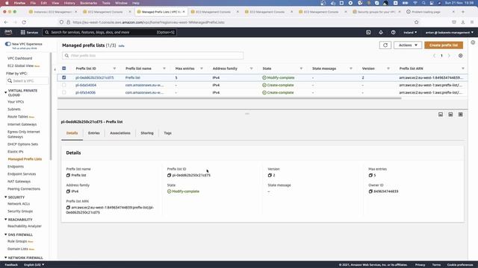Open the Ireland region dropdown
The height and width of the screenshot is (268, 478).
(410, 32)
